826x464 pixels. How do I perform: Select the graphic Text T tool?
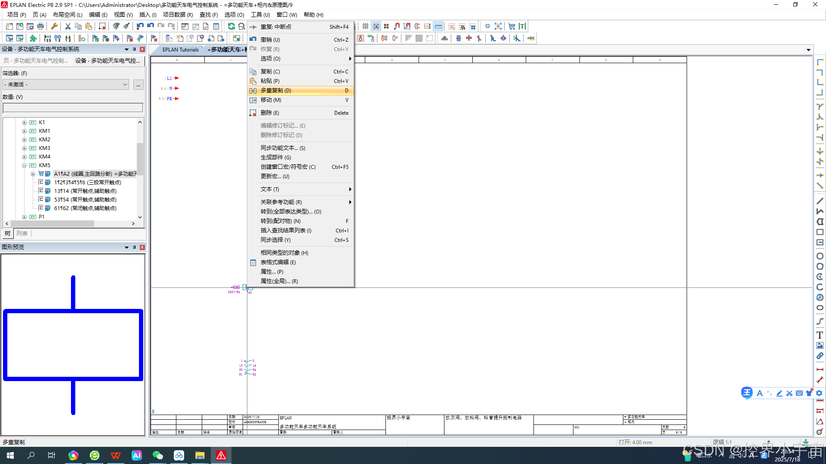[x=820, y=335]
